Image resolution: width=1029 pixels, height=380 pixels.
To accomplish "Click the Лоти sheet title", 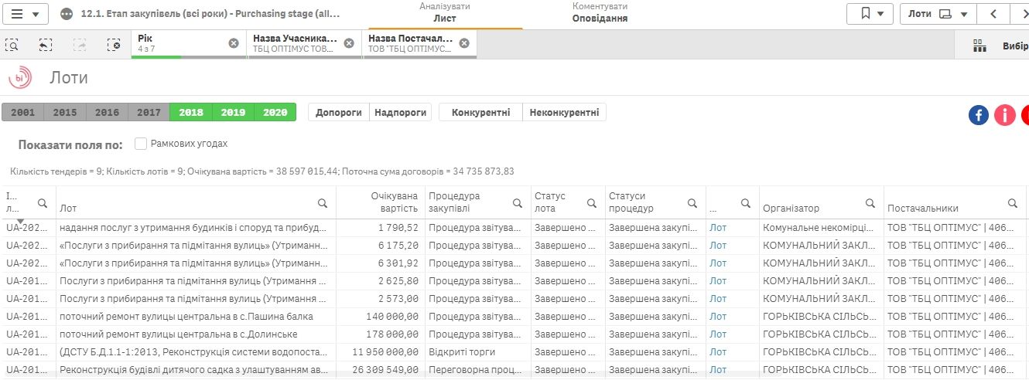I will tap(69, 78).
